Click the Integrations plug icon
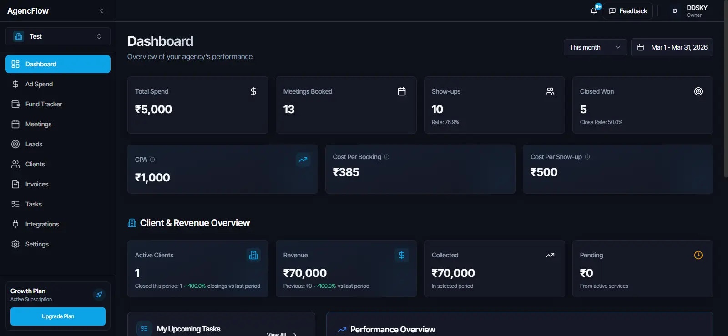 click(x=15, y=224)
